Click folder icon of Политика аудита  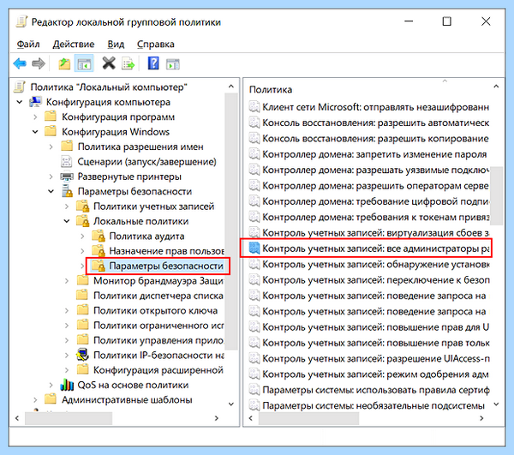coord(99,236)
